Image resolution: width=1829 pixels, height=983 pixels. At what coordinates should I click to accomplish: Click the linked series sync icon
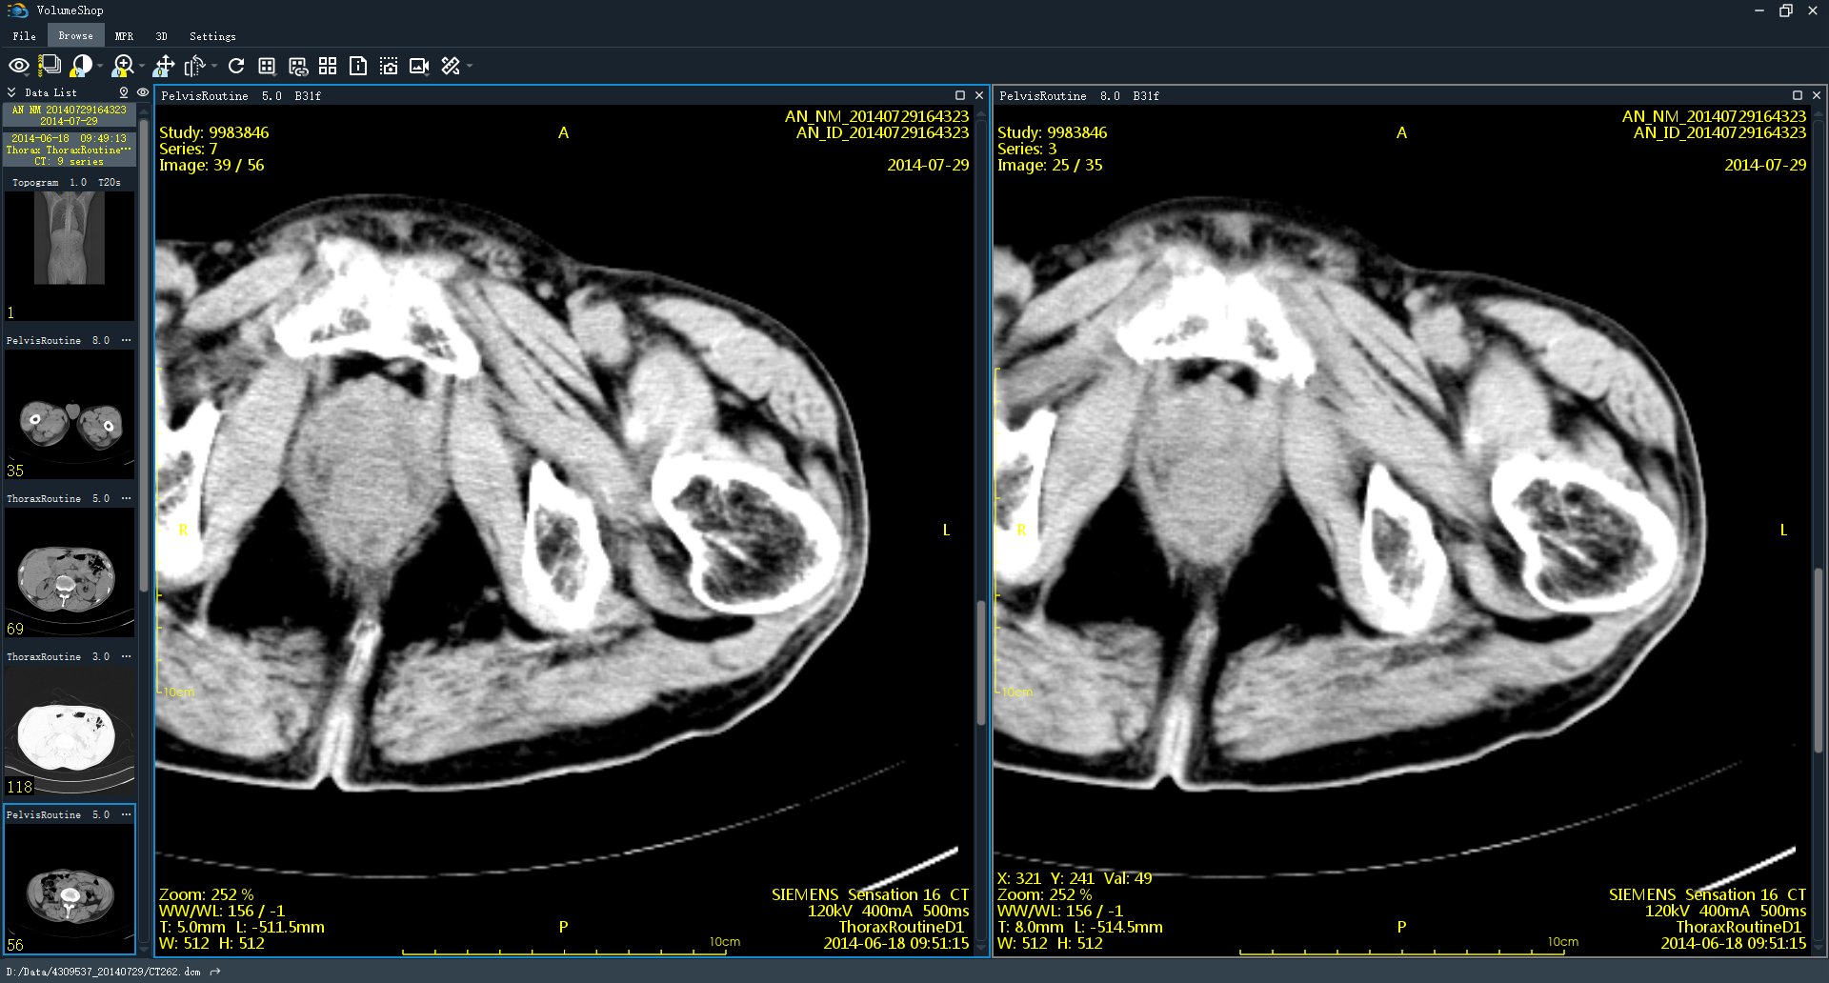298,66
